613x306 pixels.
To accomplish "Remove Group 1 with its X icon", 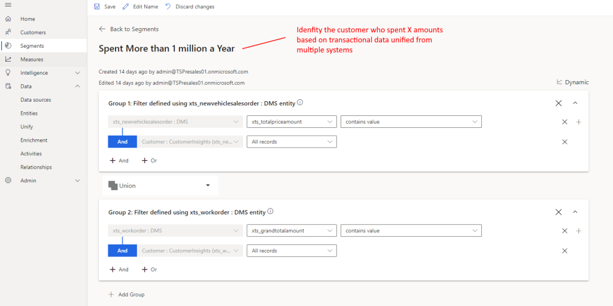I will (559, 103).
